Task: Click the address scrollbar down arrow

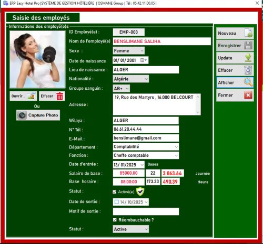Action: [198, 112]
